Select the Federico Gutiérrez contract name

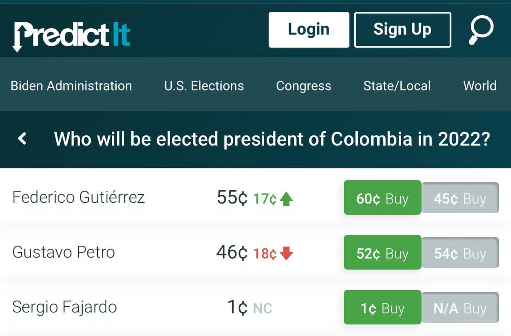click(x=78, y=197)
